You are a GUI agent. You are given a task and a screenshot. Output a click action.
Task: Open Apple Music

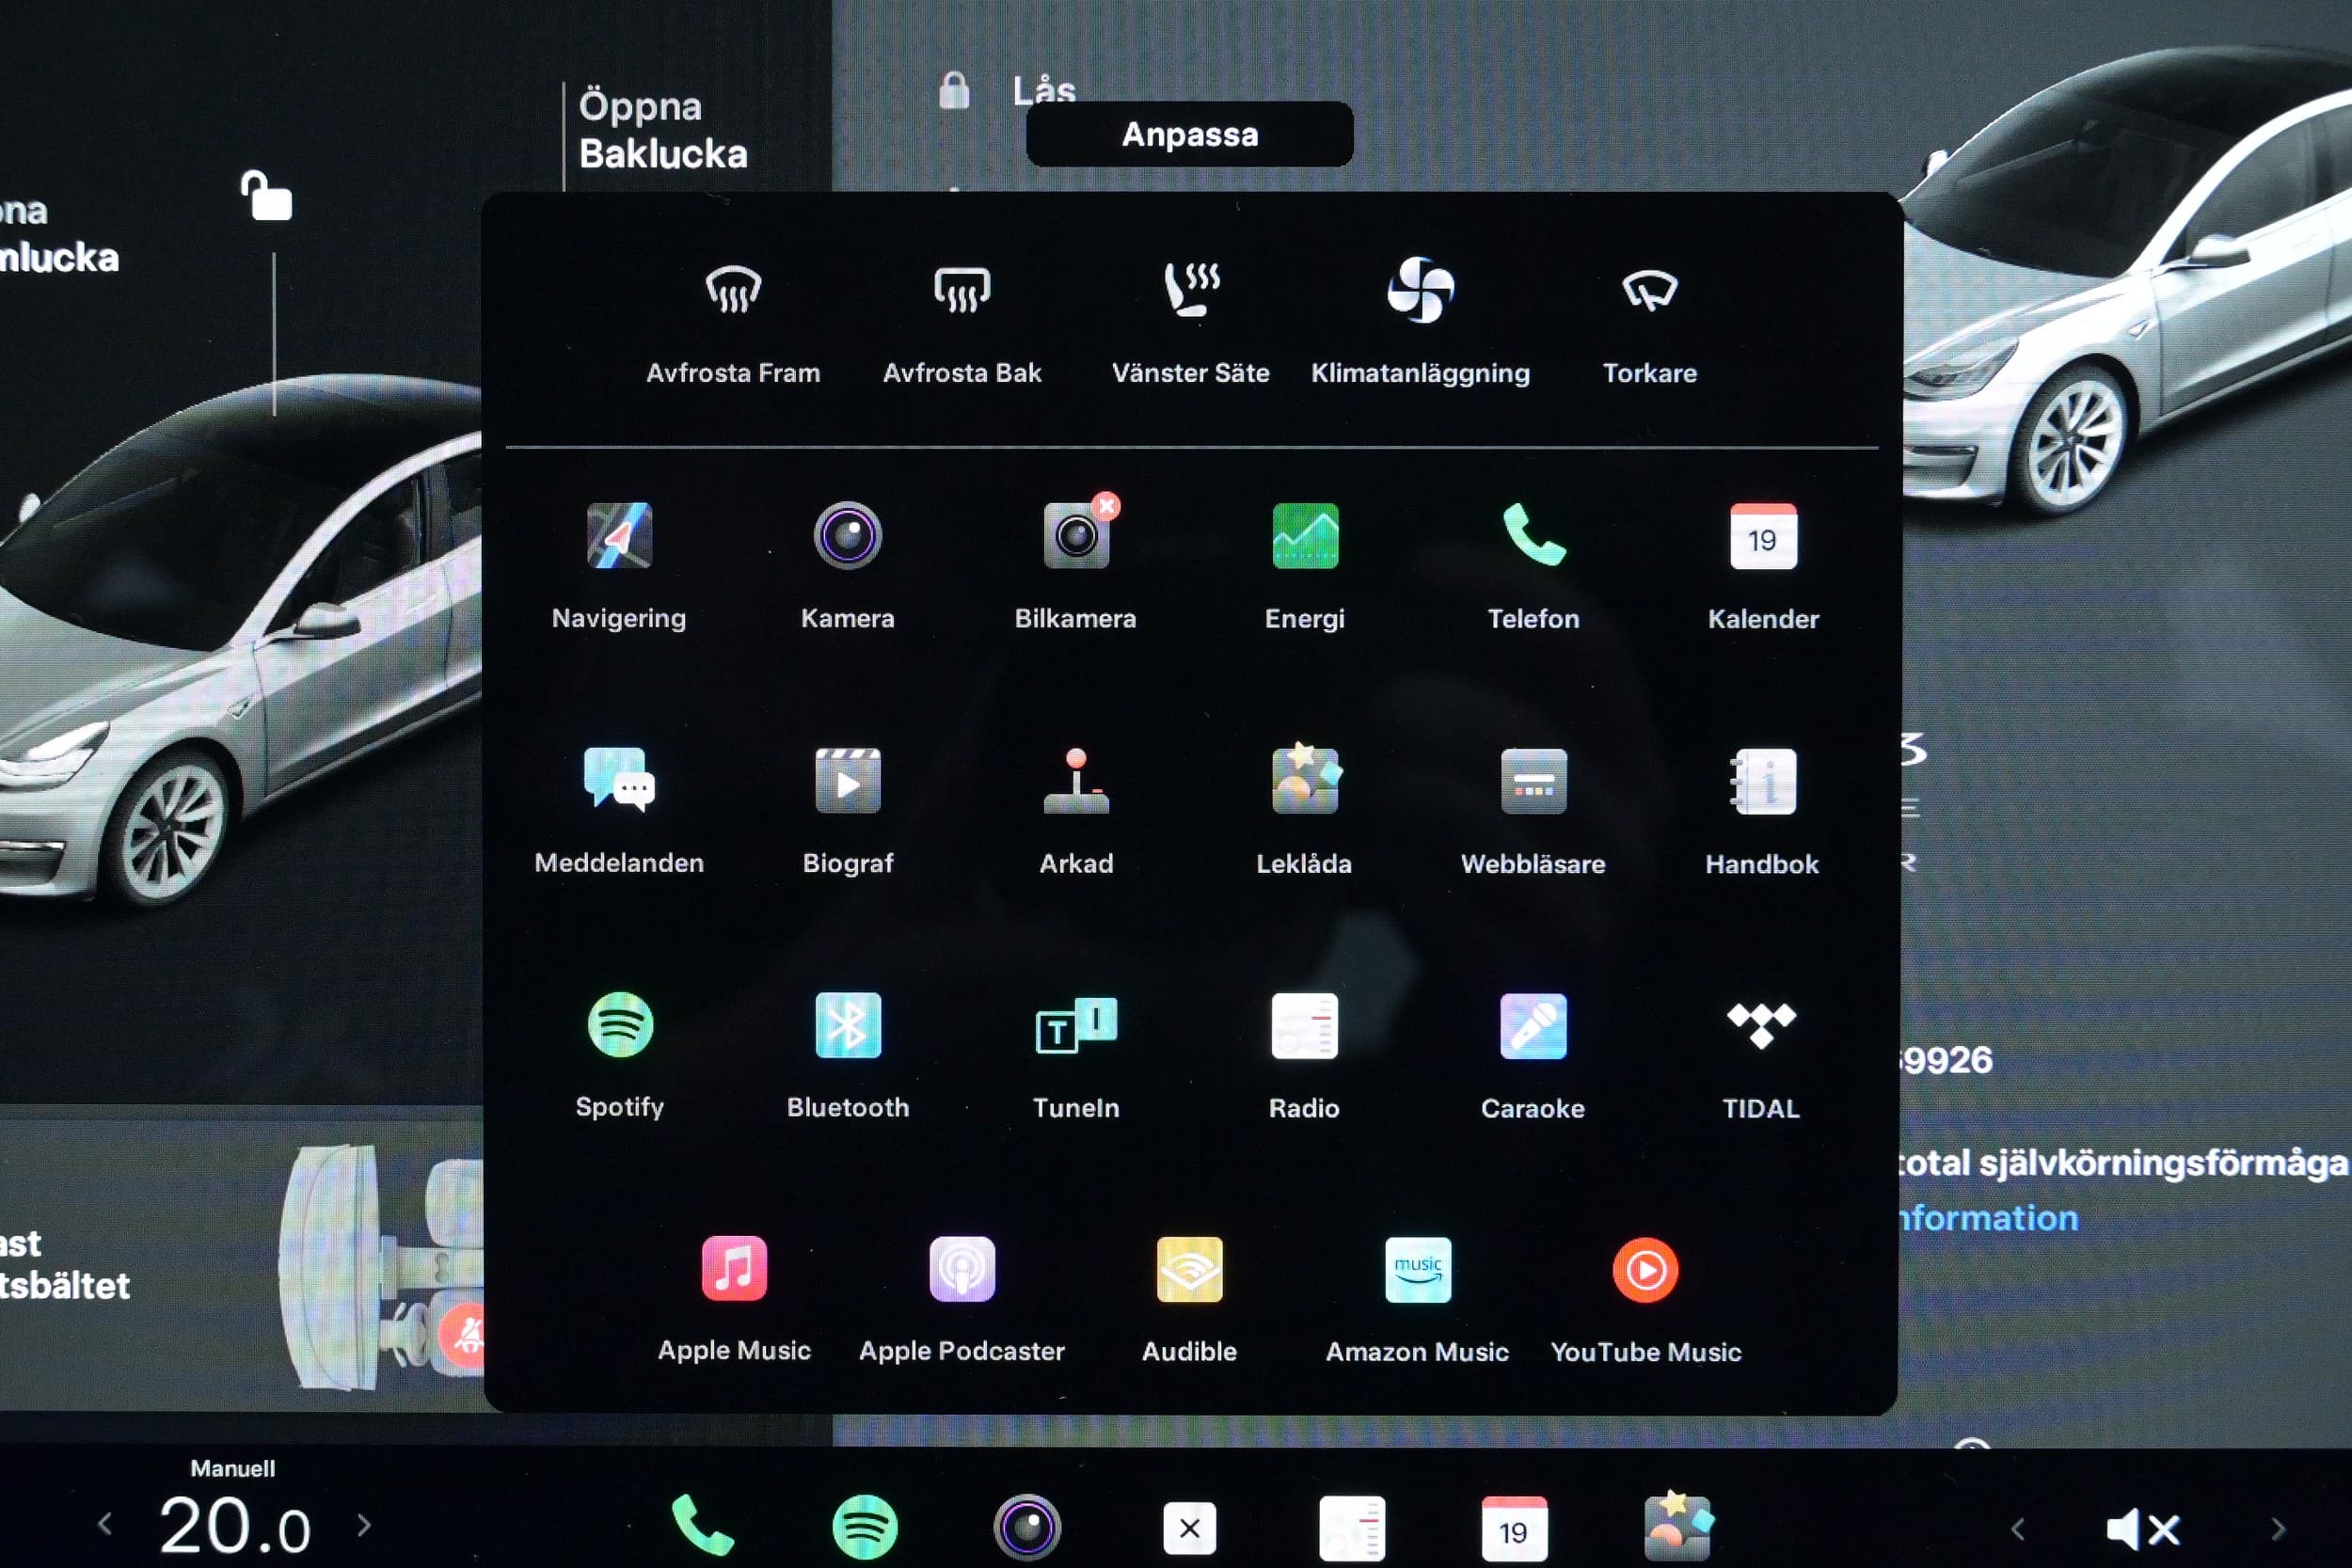(x=734, y=1299)
